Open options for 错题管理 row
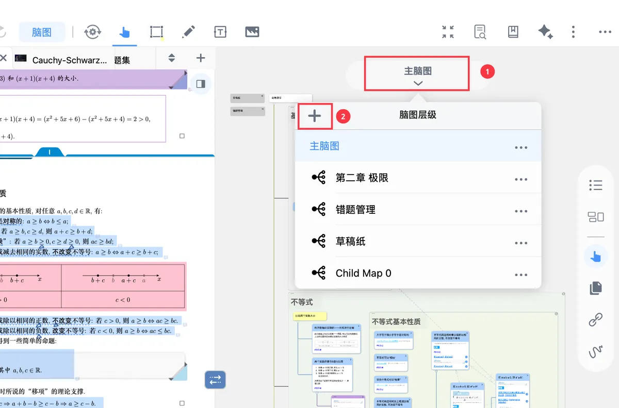This screenshot has width=619, height=408. (x=521, y=211)
